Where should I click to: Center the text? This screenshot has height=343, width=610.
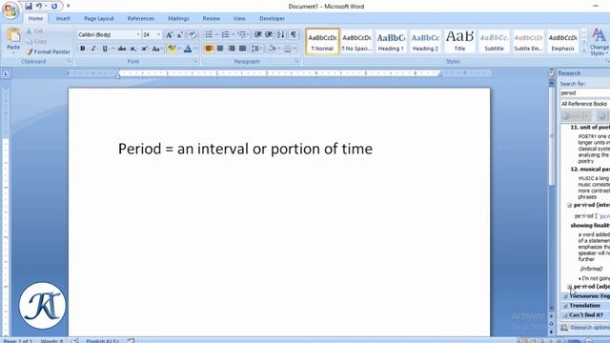click(x=220, y=49)
